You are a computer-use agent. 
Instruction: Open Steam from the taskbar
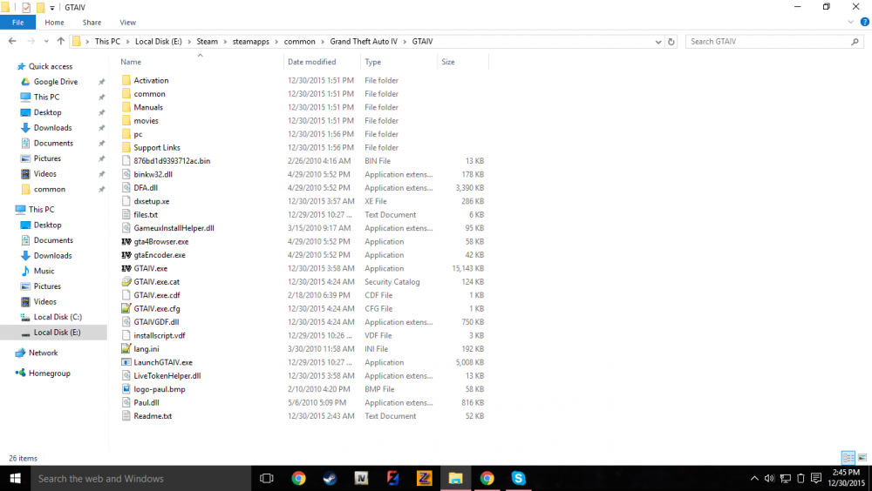tap(330, 478)
